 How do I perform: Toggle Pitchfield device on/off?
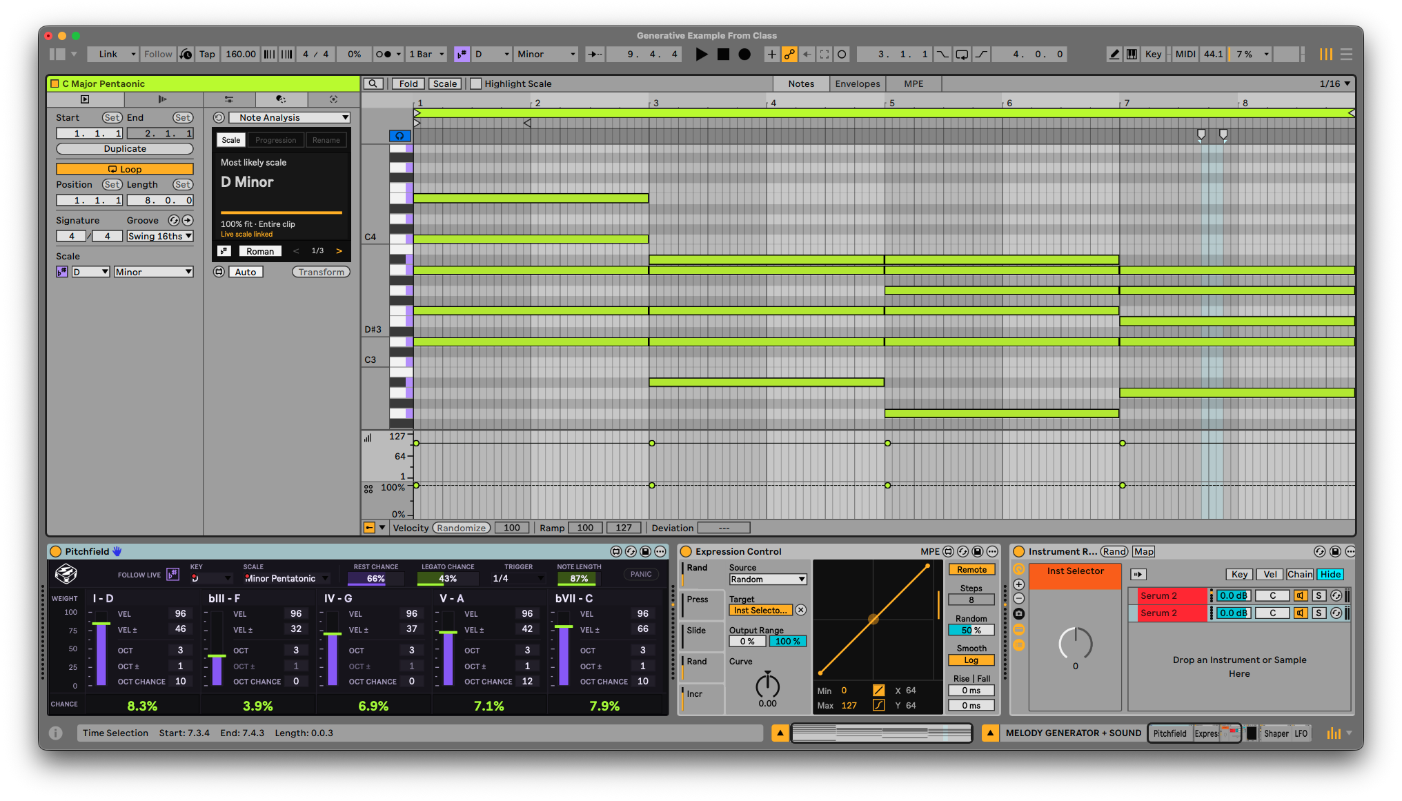56,551
